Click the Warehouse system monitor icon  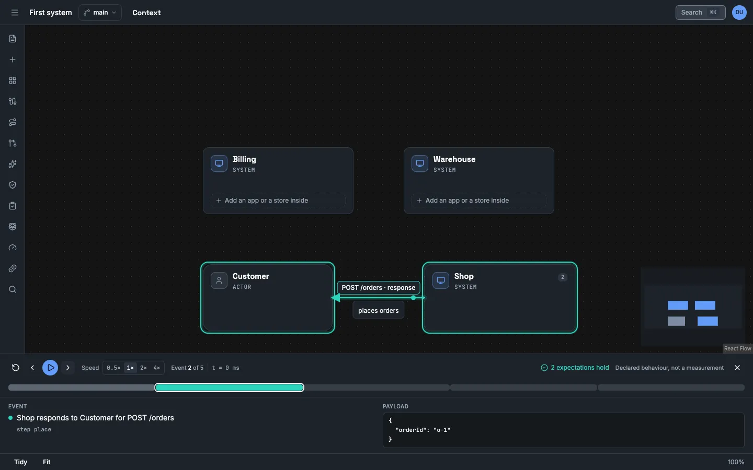click(x=420, y=163)
